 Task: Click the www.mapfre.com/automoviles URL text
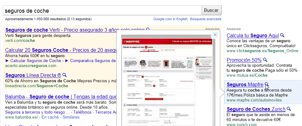(x=254, y=100)
